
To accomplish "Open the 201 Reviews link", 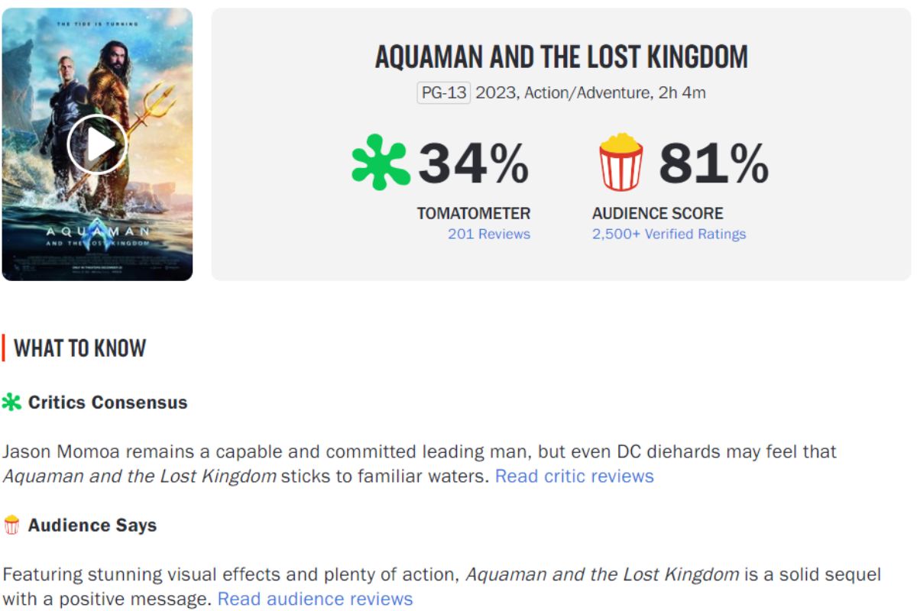I will [490, 234].
